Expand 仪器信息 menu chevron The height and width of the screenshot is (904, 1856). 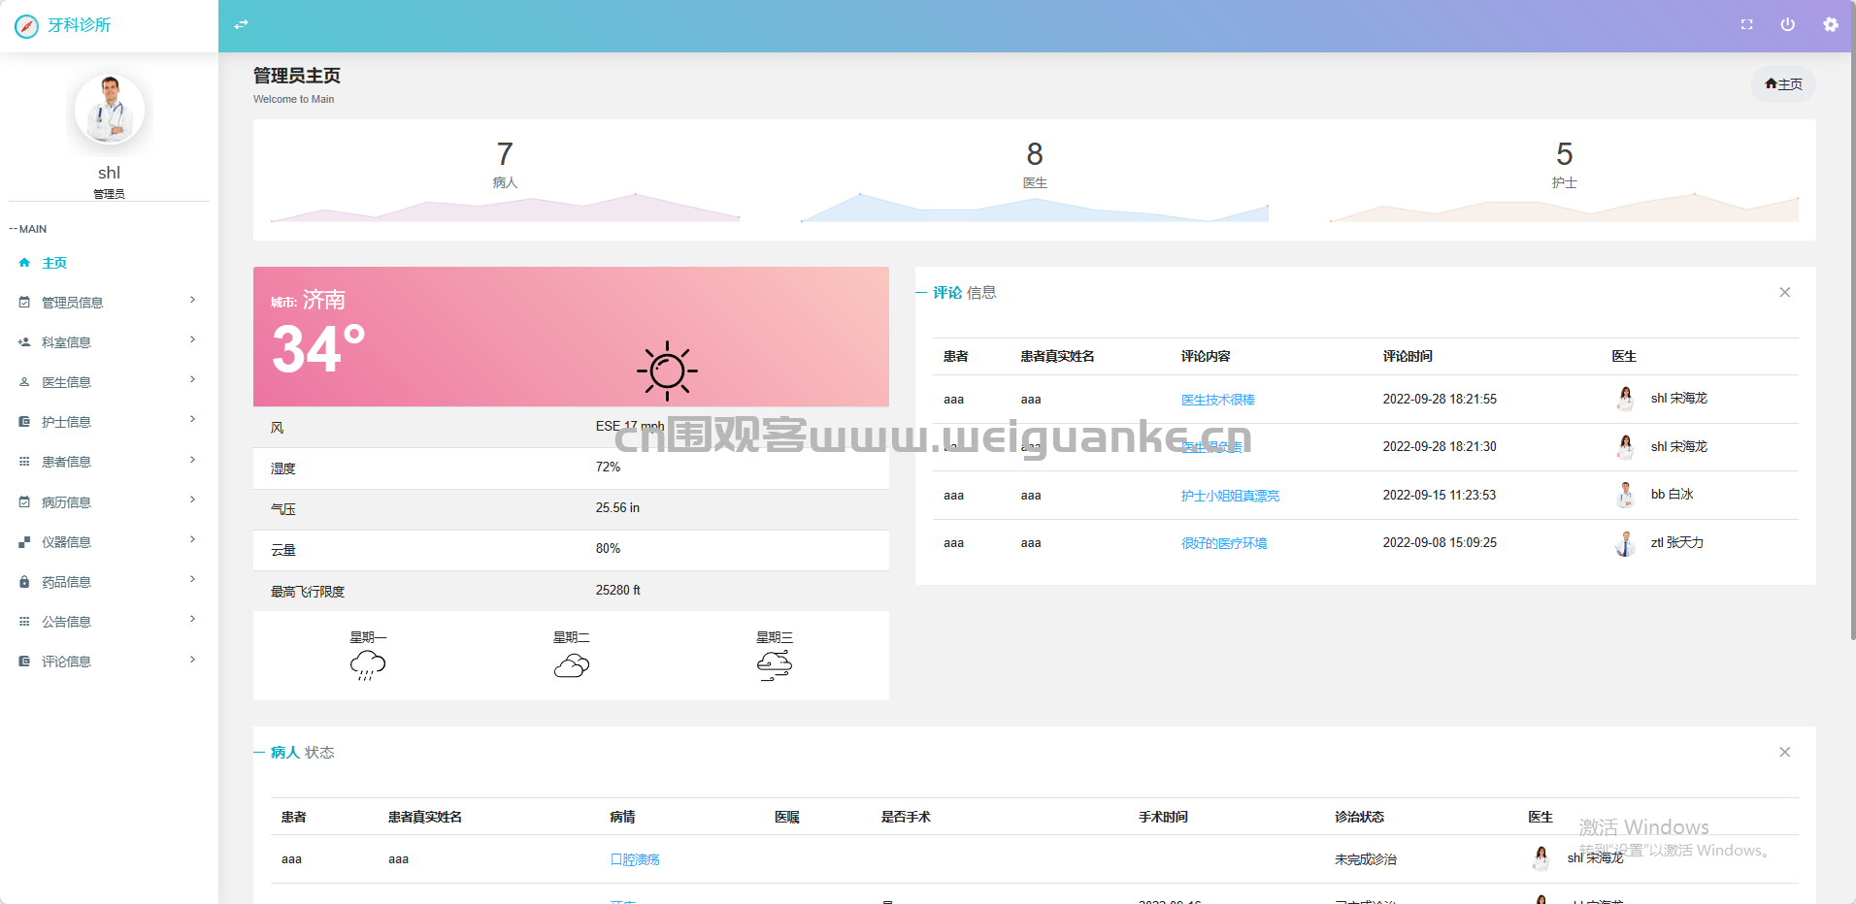[x=192, y=539]
